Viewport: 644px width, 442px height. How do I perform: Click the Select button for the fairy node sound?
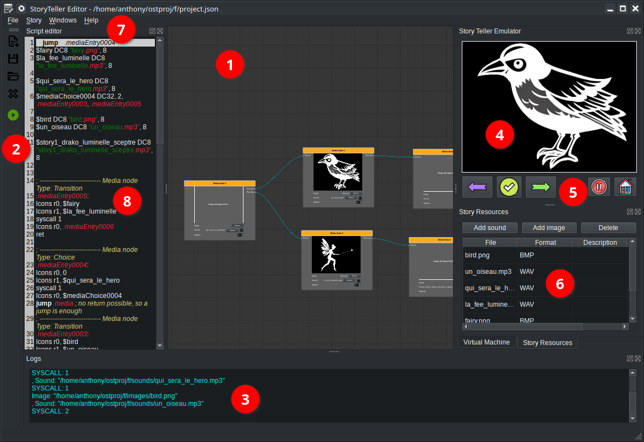(350, 280)
